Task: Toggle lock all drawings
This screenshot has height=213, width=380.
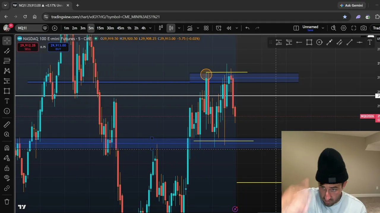Action: [7, 168]
